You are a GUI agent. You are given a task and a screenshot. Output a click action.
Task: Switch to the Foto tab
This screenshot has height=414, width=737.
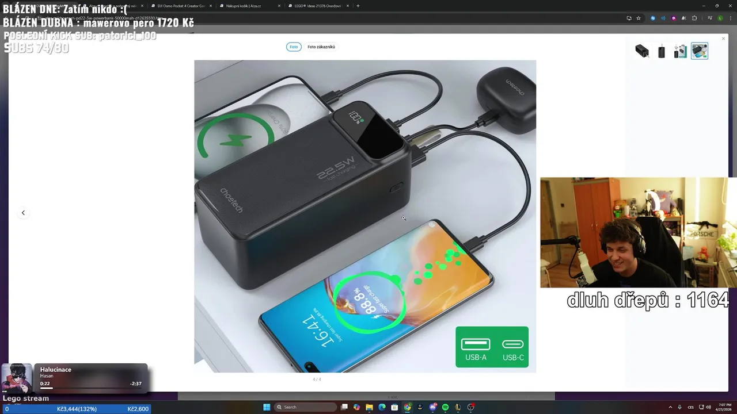[x=294, y=47]
